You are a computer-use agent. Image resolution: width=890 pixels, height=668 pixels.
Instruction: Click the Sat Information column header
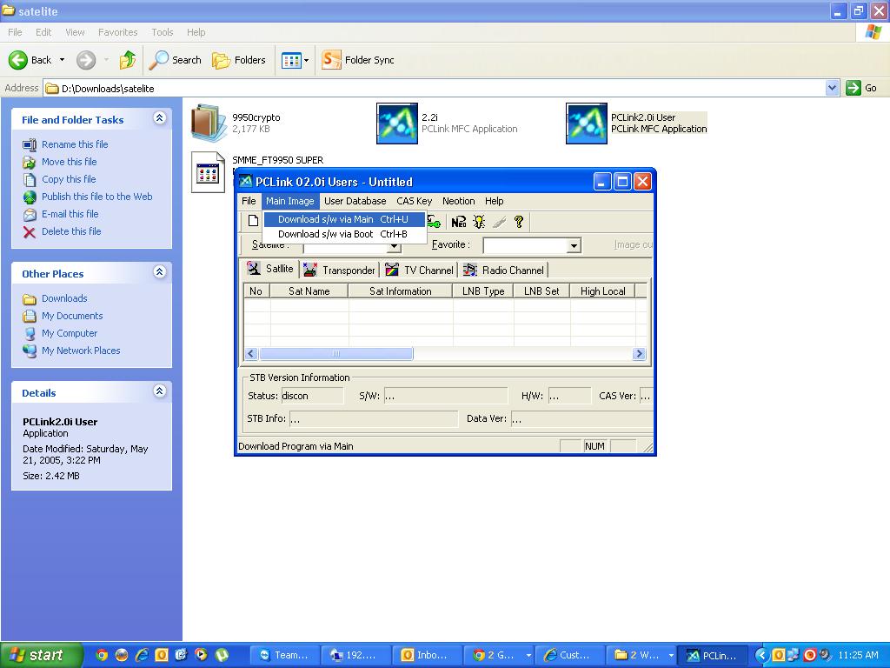point(401,291)
